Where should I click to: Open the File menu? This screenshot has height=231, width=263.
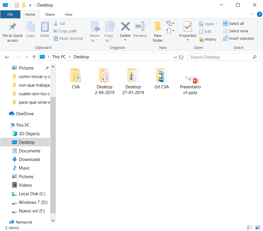[10, 14]
